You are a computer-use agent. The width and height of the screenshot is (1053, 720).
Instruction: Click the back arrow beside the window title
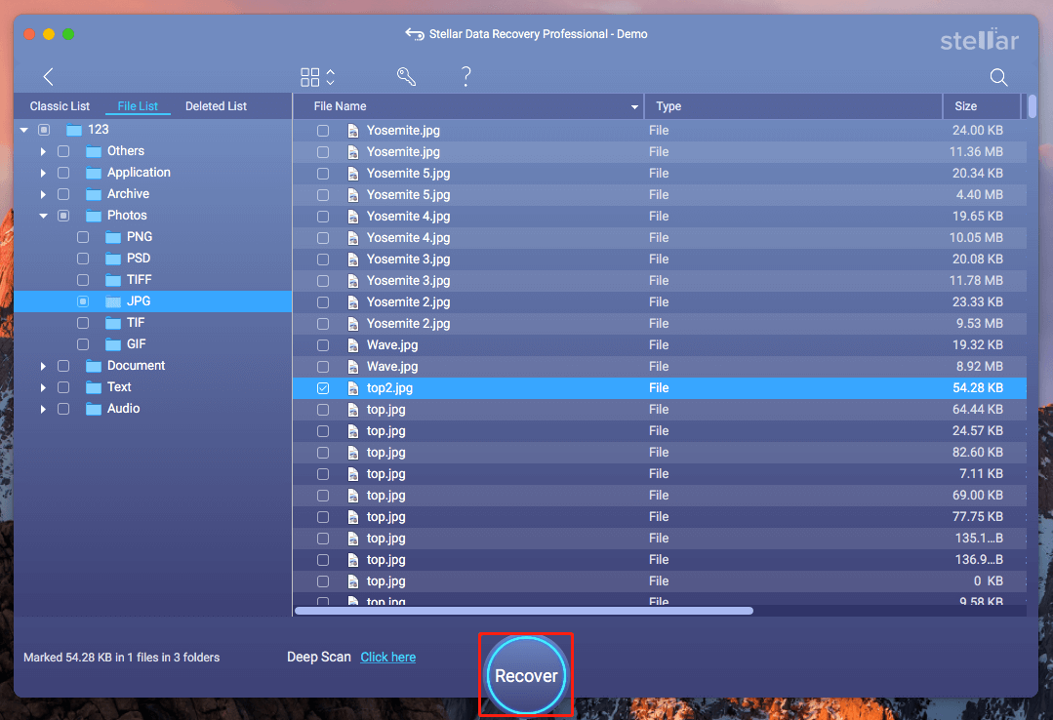tap(414, 33)
